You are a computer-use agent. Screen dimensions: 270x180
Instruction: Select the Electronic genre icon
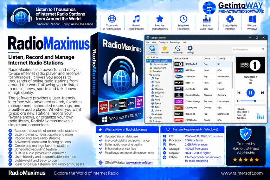152,93
